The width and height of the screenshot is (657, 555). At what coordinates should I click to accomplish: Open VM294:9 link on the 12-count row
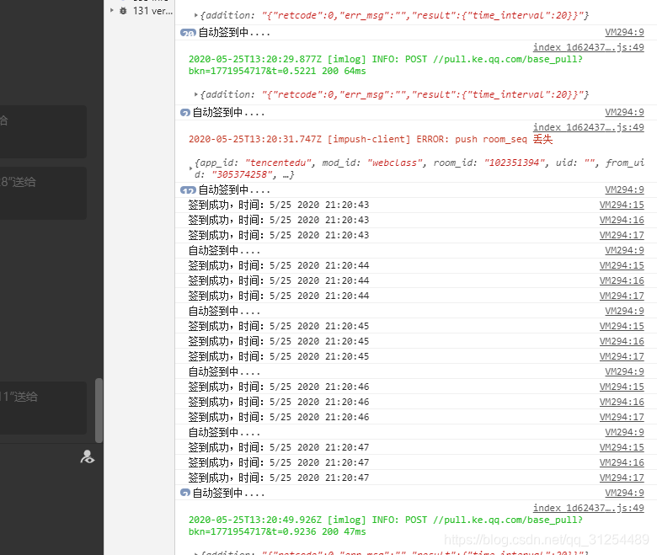point(624,189)
